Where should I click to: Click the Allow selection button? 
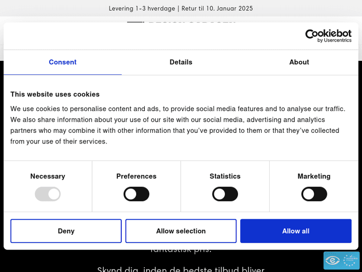tap(181, 231)
